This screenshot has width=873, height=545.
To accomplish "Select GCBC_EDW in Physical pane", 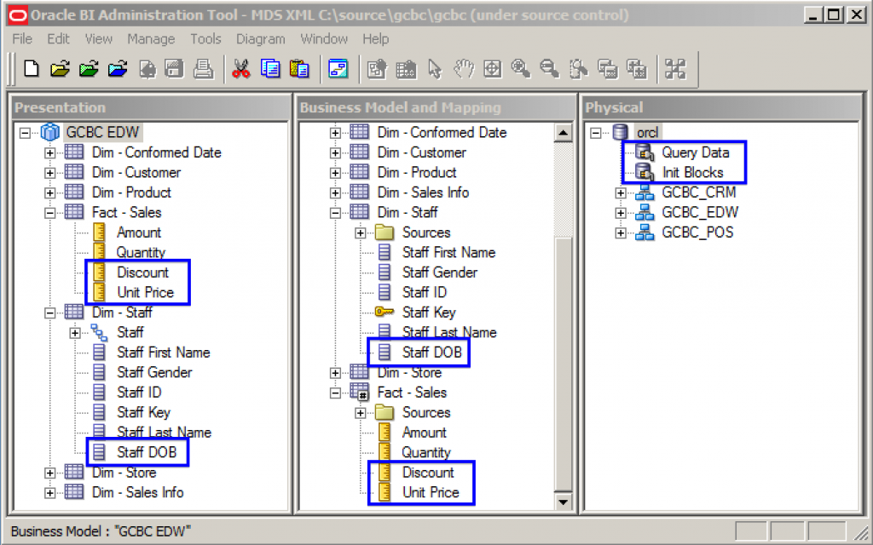I will [x=700, y=212].
